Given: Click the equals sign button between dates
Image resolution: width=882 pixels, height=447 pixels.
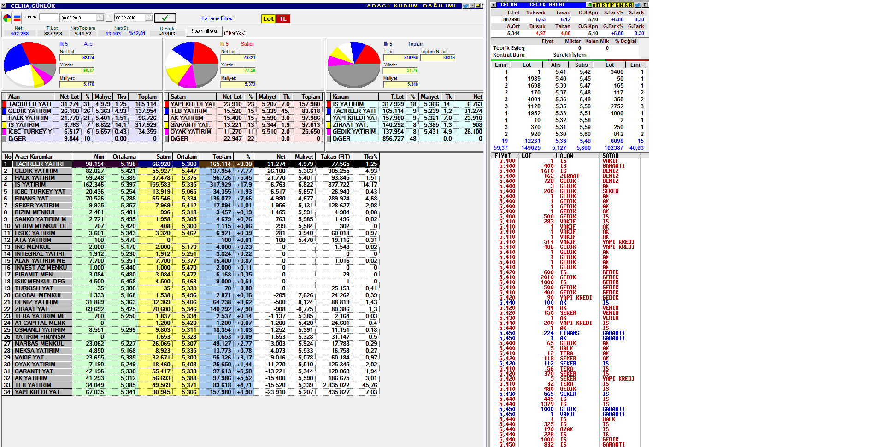Looking at the screenshot, I should click(x=109, y=18).
